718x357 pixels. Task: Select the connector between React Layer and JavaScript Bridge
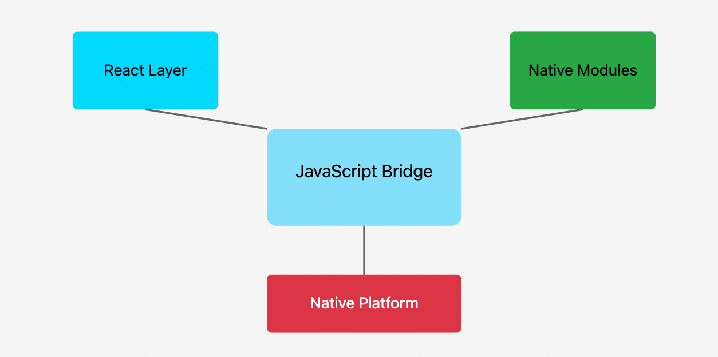coord(206,118)
